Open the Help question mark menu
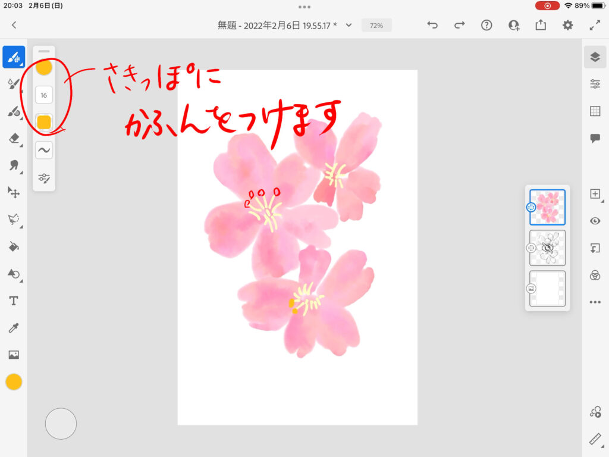 [x=486, y=25]
